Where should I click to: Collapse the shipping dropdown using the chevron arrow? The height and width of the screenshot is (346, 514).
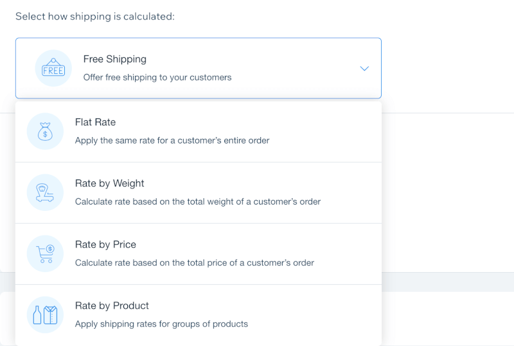point(364,68)
